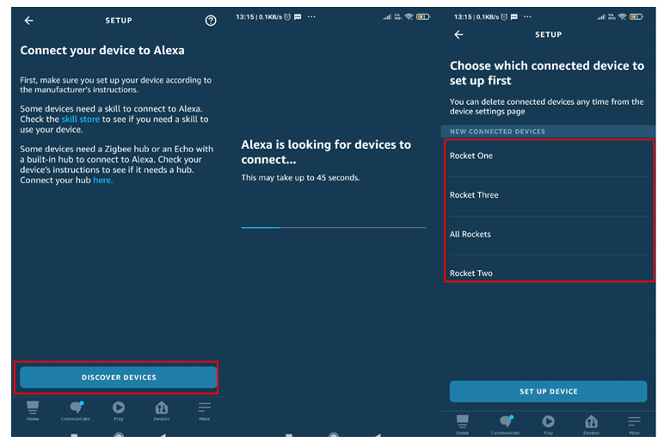Select Rocket One device

tap(549, 157)
